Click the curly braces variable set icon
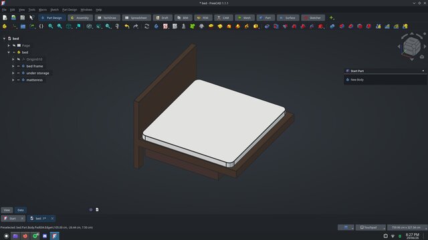428x240 pixels. click(41, 27)
